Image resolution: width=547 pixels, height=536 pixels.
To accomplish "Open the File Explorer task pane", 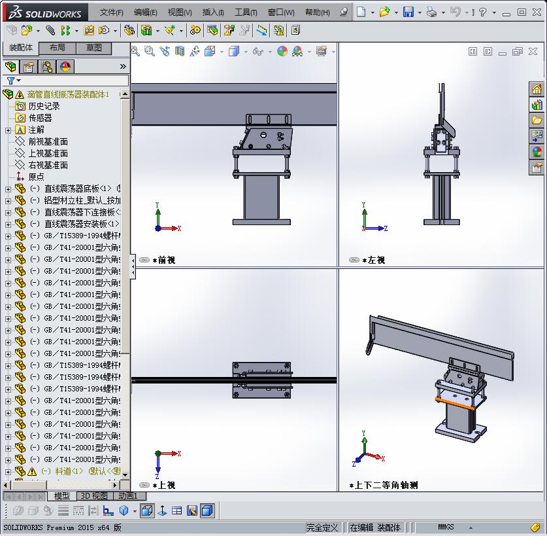I will pyautogui.click(x=537, y=121).
